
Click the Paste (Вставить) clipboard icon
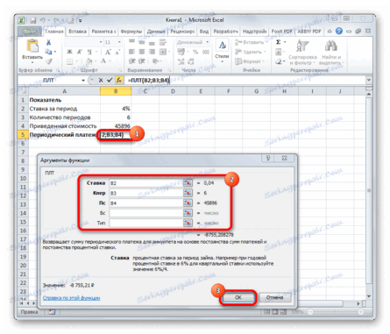(32, 46)
